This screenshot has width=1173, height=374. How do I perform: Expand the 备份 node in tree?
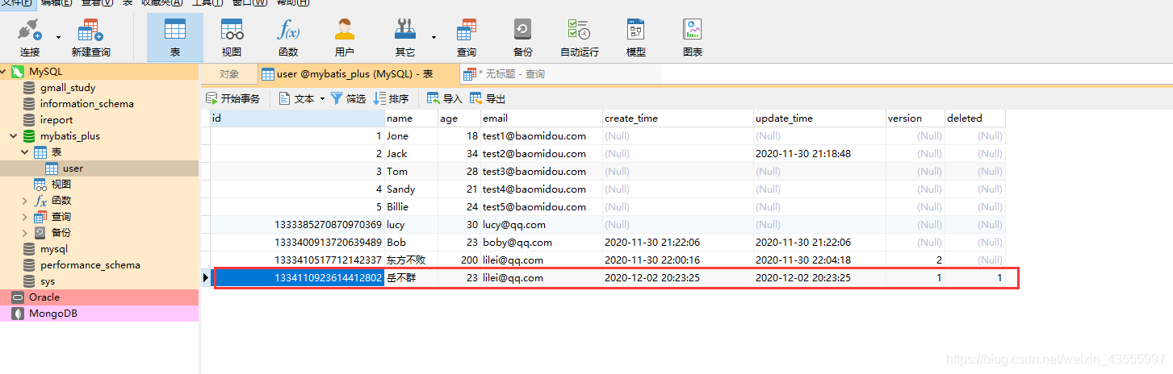pyautogui.click(x=25, y=233)
